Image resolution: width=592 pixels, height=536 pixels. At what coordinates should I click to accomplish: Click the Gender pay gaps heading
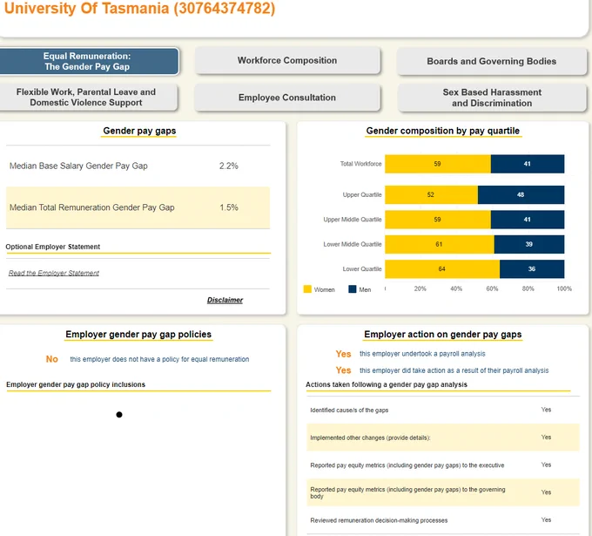click(139, 131)
